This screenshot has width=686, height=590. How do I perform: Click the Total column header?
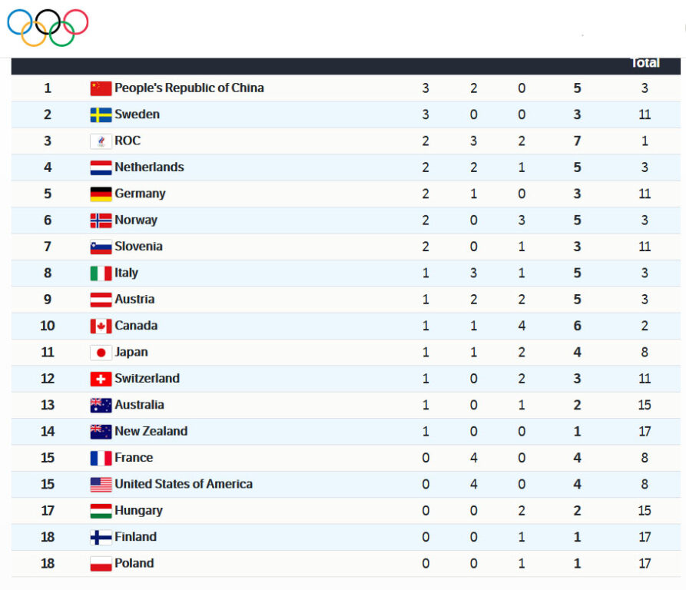[x=645, y=63]
